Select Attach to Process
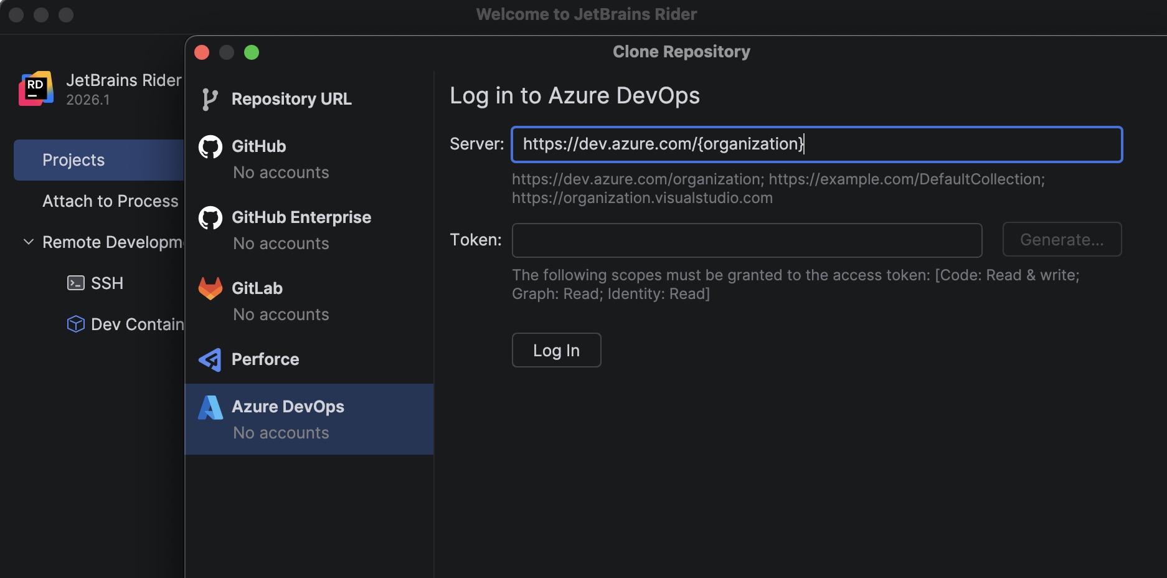Viewport: 1167px width, 578px height. pos(110,201)
